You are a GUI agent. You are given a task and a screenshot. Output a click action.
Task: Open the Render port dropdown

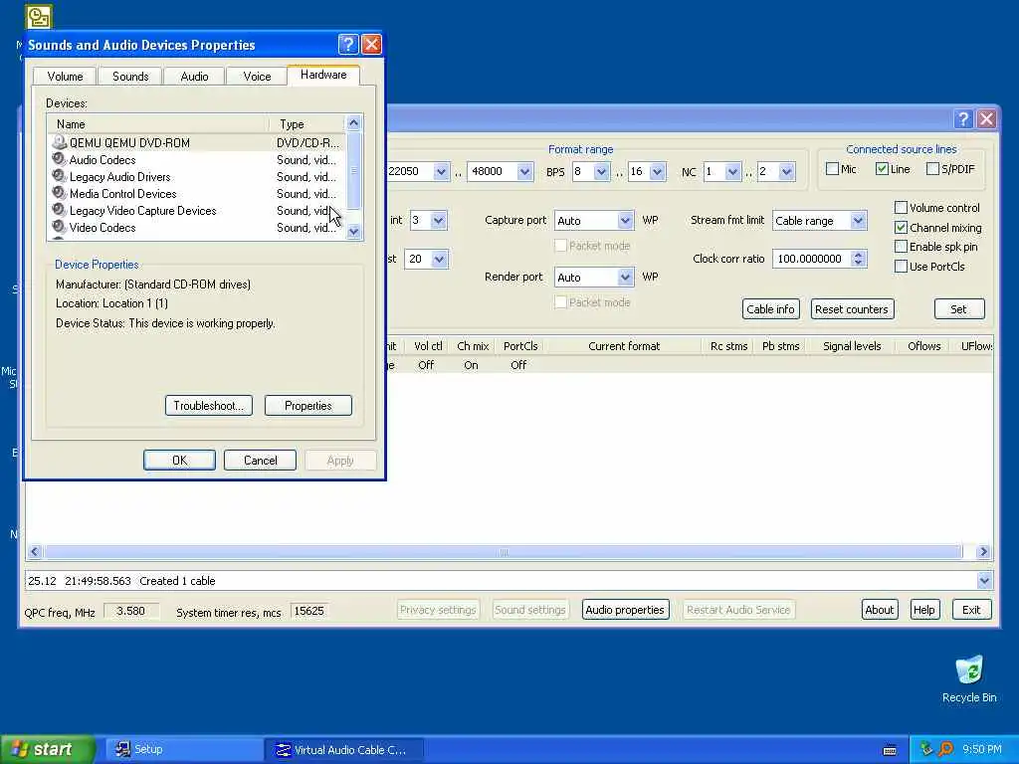point(625,278)
